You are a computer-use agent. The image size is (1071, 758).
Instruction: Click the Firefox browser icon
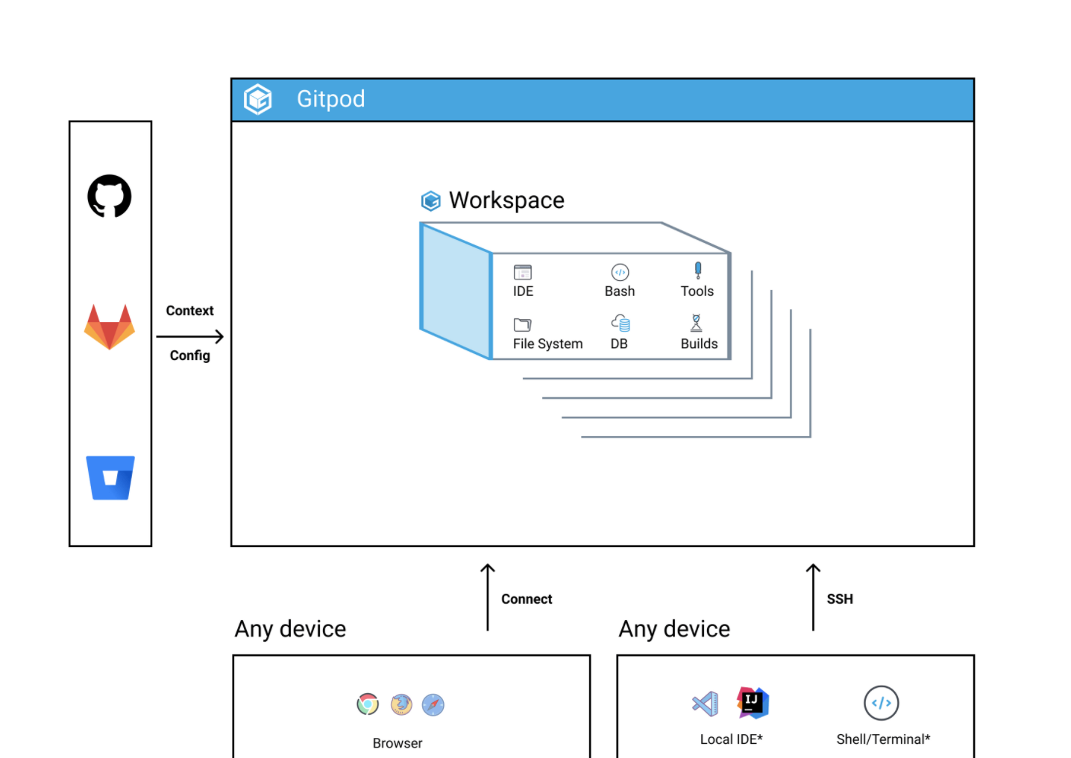[401, 704]
